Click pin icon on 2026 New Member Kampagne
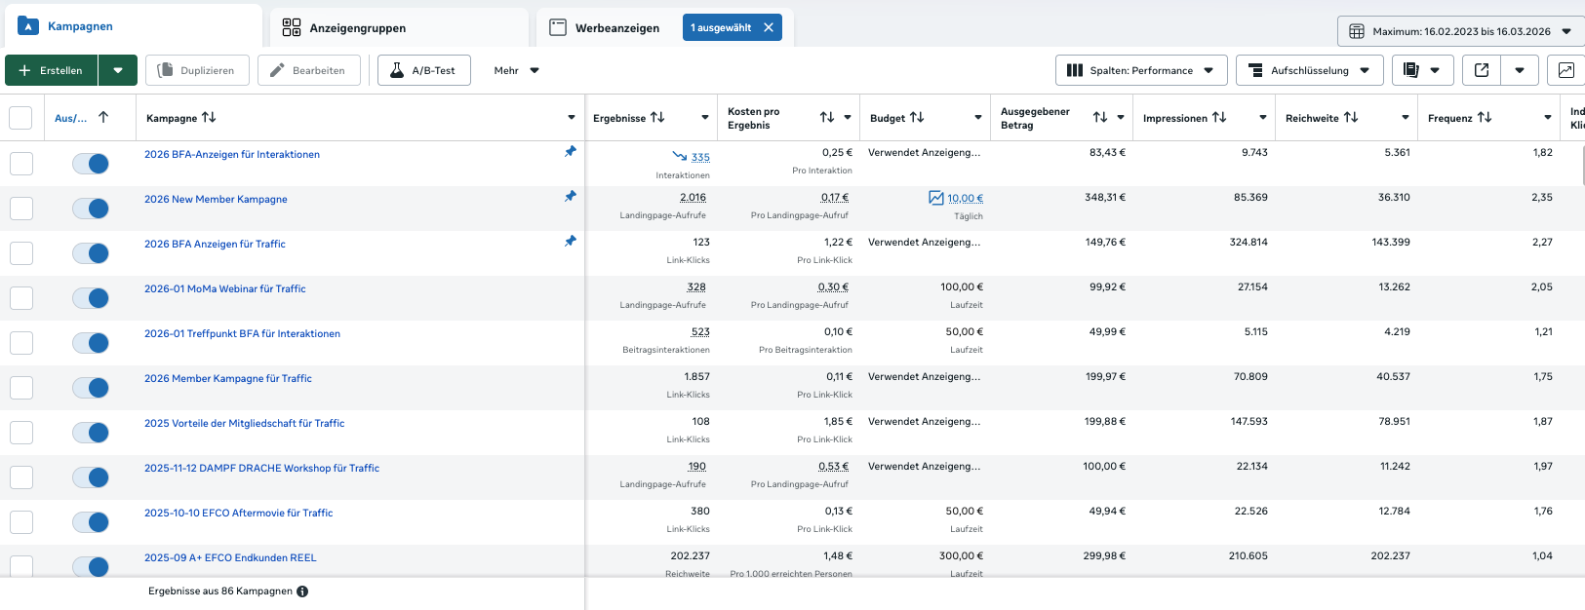Viewport: 1585px width, 610px height. coord(571,197)
